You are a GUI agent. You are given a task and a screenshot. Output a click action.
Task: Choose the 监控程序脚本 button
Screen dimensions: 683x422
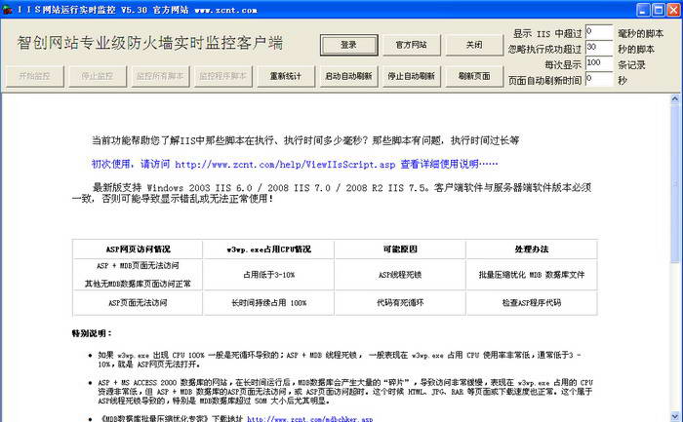tap(223, 75)
